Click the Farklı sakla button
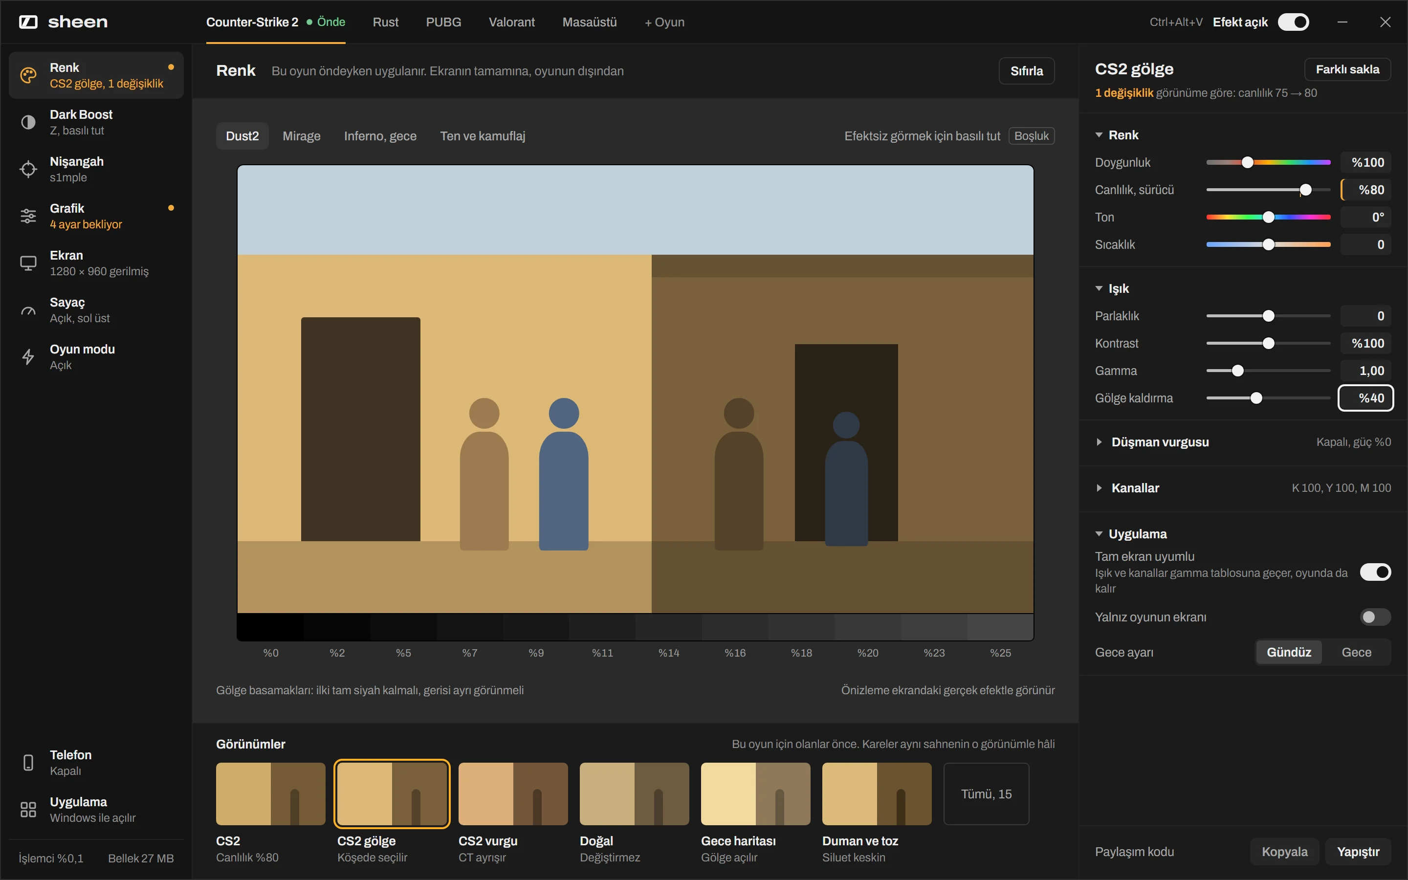 [1347, 69]
